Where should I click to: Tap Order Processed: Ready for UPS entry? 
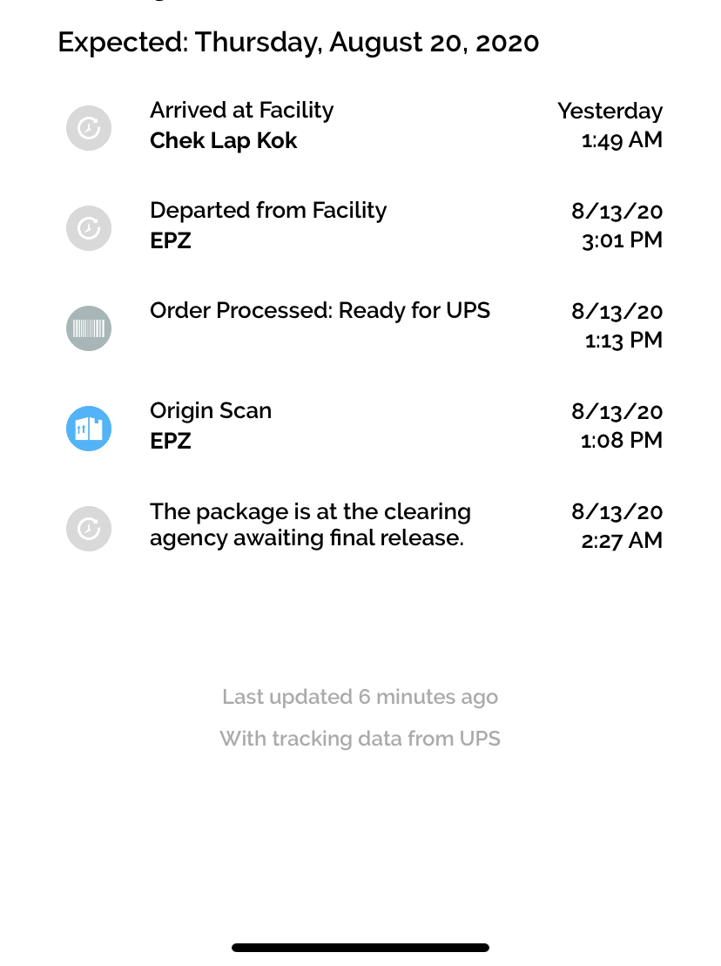(320, 311)
